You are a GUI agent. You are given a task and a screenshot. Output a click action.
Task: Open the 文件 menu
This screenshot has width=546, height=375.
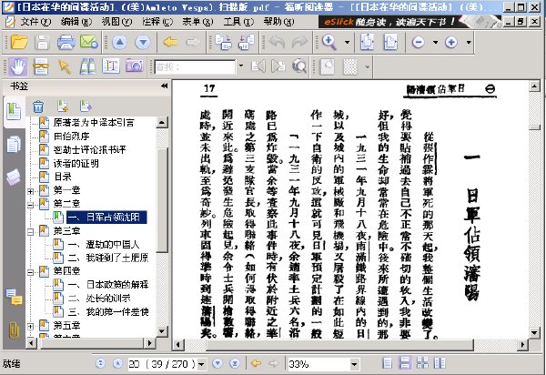click(x=35, y=22)
